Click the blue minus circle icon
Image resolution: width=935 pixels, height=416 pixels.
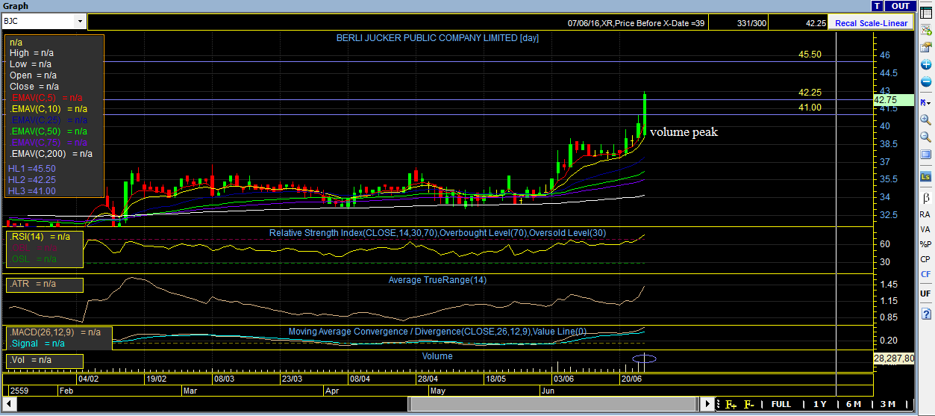(x=925, y=82)
